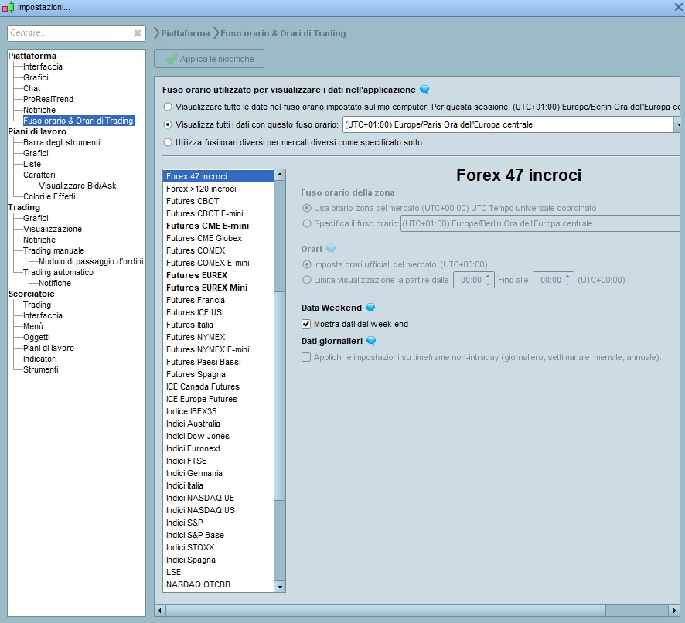Open the Europe/Paris time zone dropdown
The height and width of the screenshot is (623, 685).
(677, 124)
